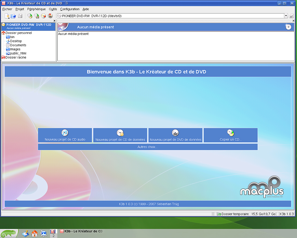Click the Dossier temporaire free space indicator
297x238 pixels.
[247, 214]
